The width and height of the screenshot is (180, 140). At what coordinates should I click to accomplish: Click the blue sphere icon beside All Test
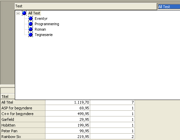click(x=24, y=13)
